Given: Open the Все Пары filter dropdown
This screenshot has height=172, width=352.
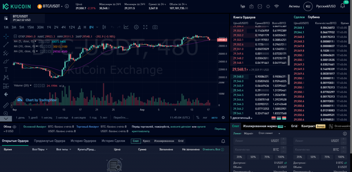Looking at the screenshot, I should pyautogui.click(x=40, y=149).
